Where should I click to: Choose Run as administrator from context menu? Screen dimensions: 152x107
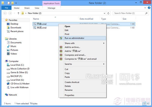tap(74, 38)
